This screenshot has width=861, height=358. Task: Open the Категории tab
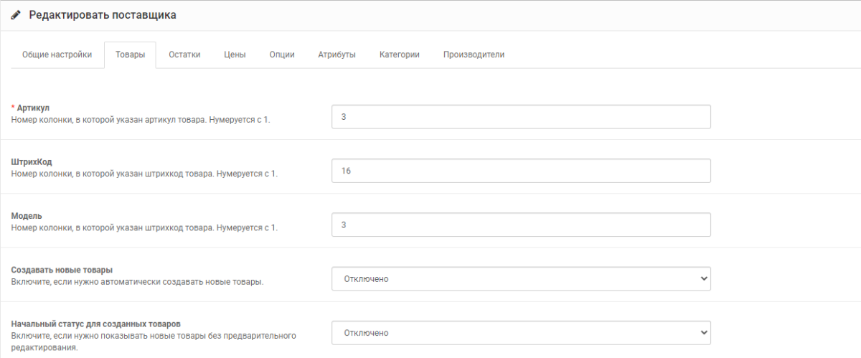(400, 55)
